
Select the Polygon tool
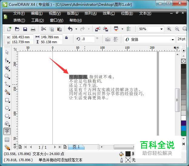7,116
